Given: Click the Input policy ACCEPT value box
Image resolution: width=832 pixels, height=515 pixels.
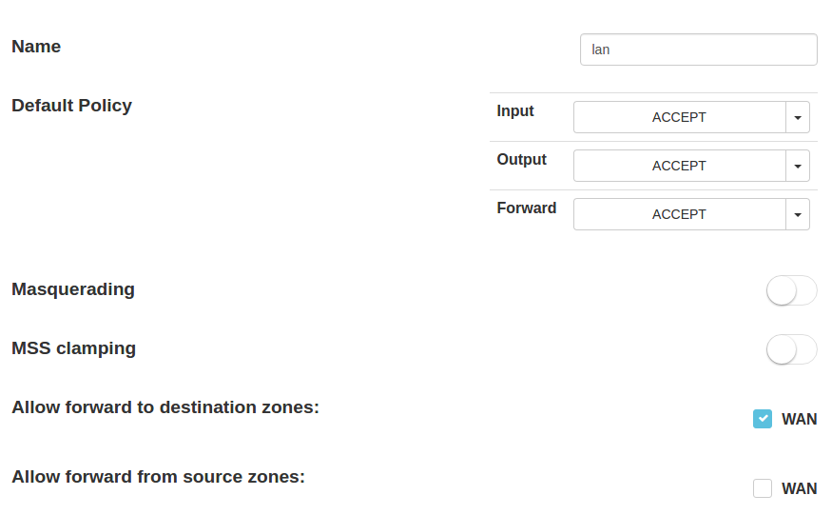Looking at the screenshot, I should click(679, 118).
